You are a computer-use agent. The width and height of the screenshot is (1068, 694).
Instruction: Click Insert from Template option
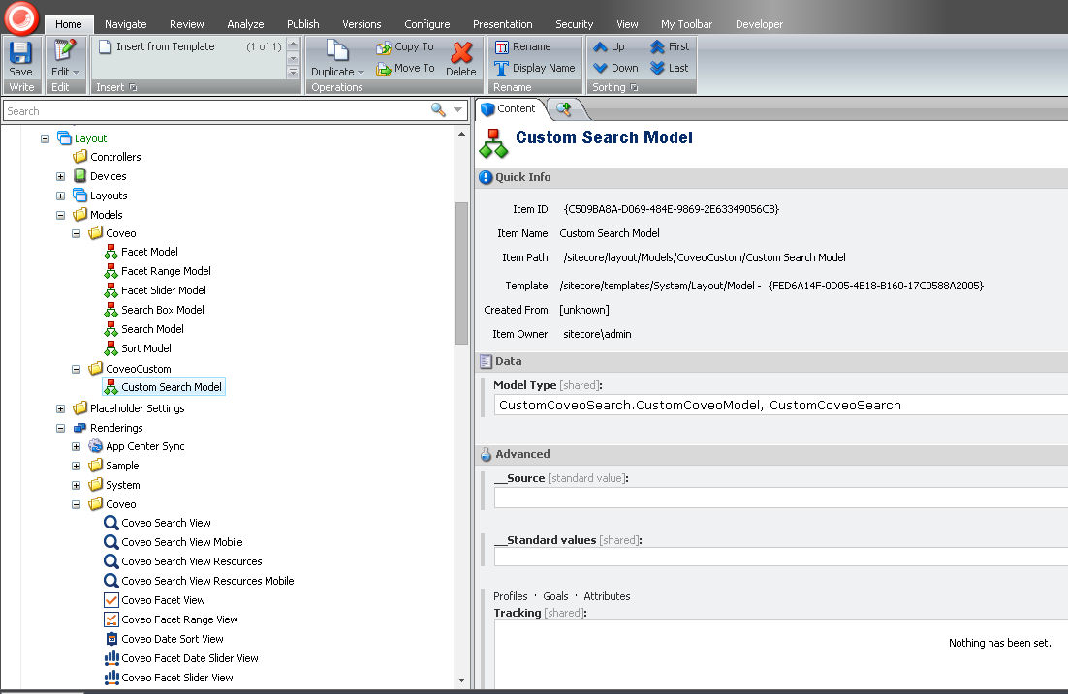click(x=157, y=46)
